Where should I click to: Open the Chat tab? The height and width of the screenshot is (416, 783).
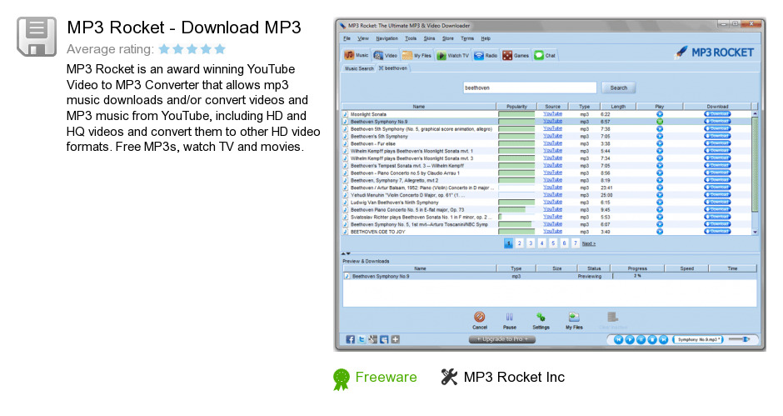[545, 55]
